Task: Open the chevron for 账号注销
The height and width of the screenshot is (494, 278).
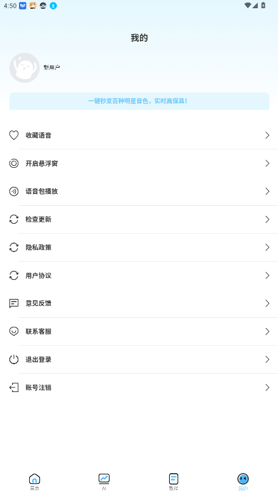Action: click(267, 388)
